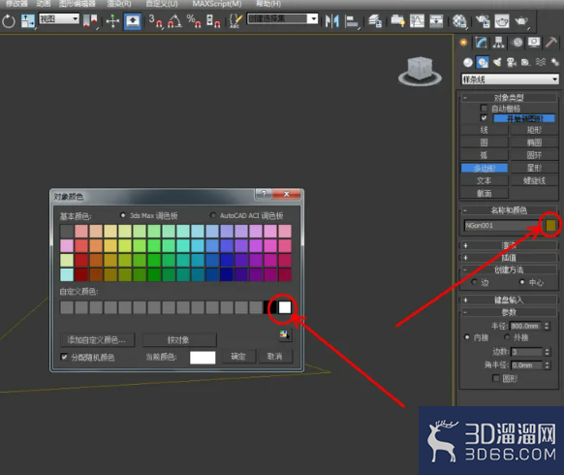Toggle the Percent Snap icon
The width and height of the screenshot is (564, 475).
(x=194, y=21)
